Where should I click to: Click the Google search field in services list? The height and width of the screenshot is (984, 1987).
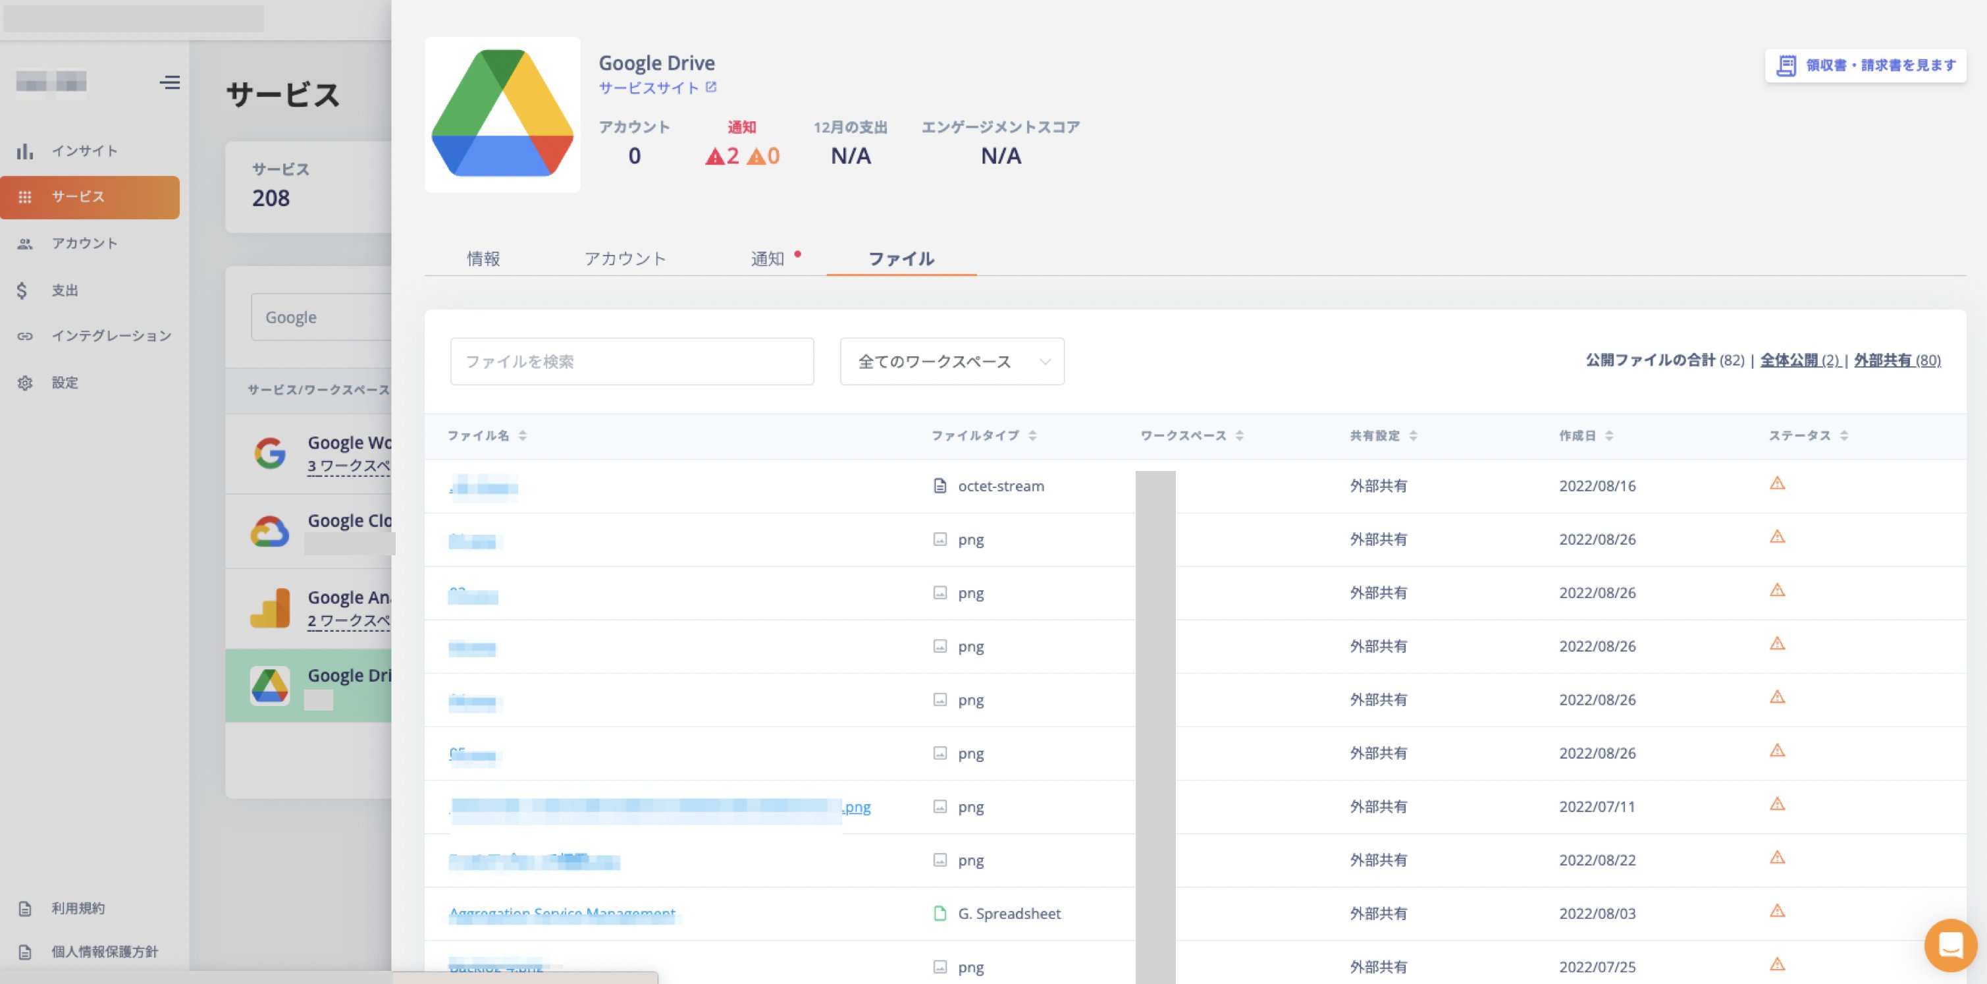321,317
